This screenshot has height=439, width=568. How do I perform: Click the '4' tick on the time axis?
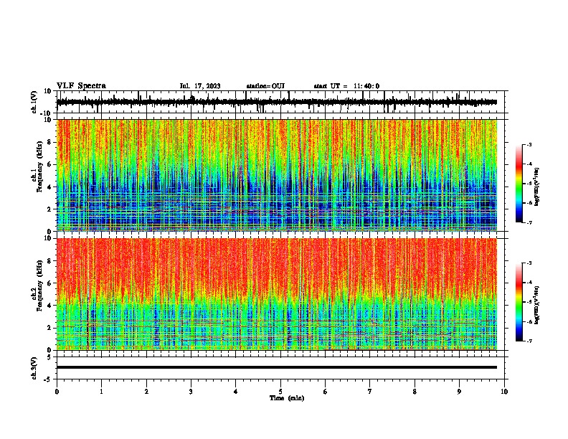click(236, 392)
